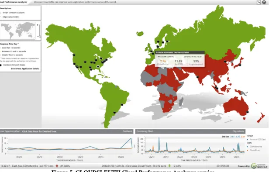269x172 pixels.
Task: Click Madagascar island on the map
Action: 181,101
